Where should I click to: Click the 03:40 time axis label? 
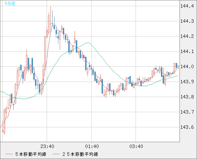136,146
